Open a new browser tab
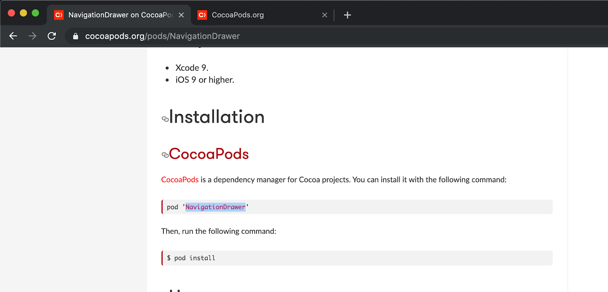This screenshot has width=608, height=292. tap(347, 15)
